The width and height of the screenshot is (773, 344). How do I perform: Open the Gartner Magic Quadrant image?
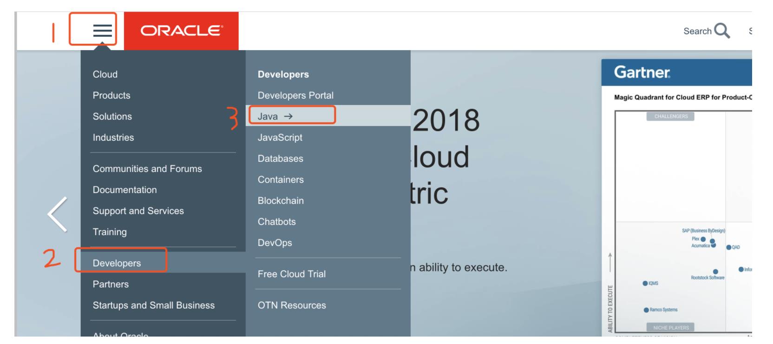[676, 198]
